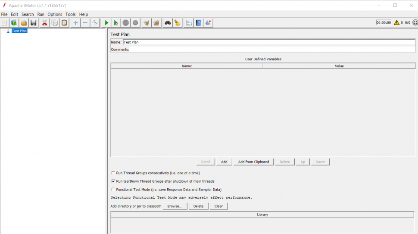Viewport: 418px width, 234px height.
Task: Search the tree with binoculars icon
Action: click(x=167, y=23)
